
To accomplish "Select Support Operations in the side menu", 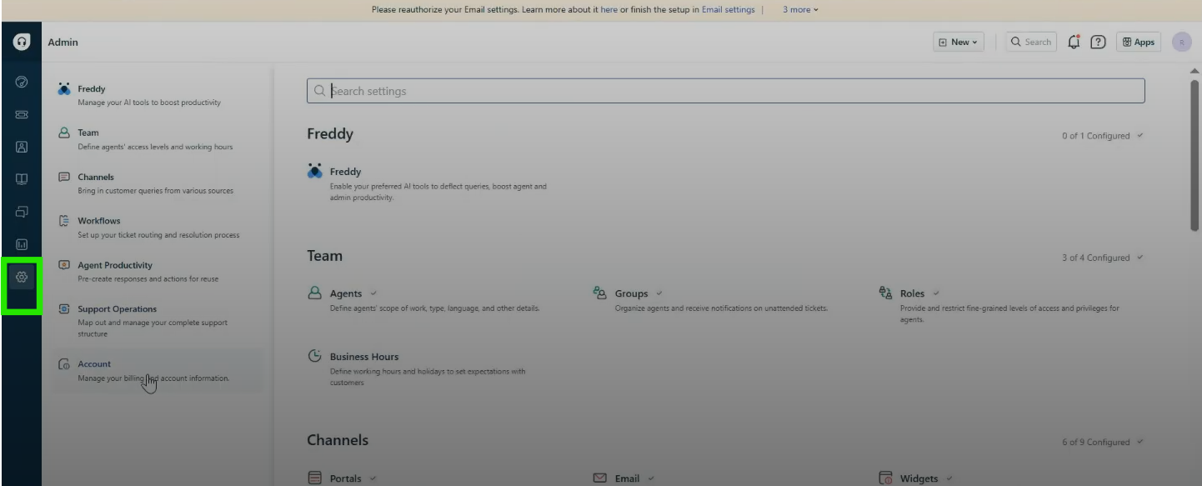I will (117, 309).
